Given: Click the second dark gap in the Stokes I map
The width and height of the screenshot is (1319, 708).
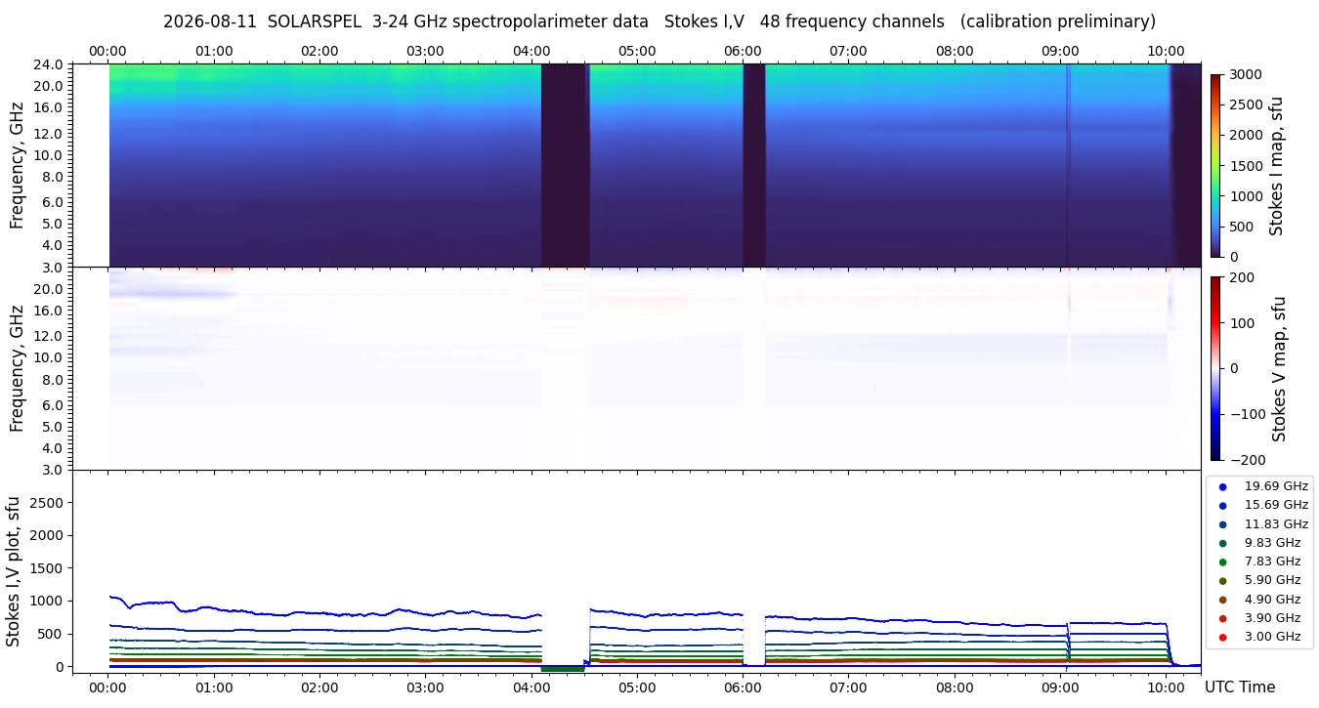Looking at the screenshot, I should pyautogui.click(x=753, y=165).
